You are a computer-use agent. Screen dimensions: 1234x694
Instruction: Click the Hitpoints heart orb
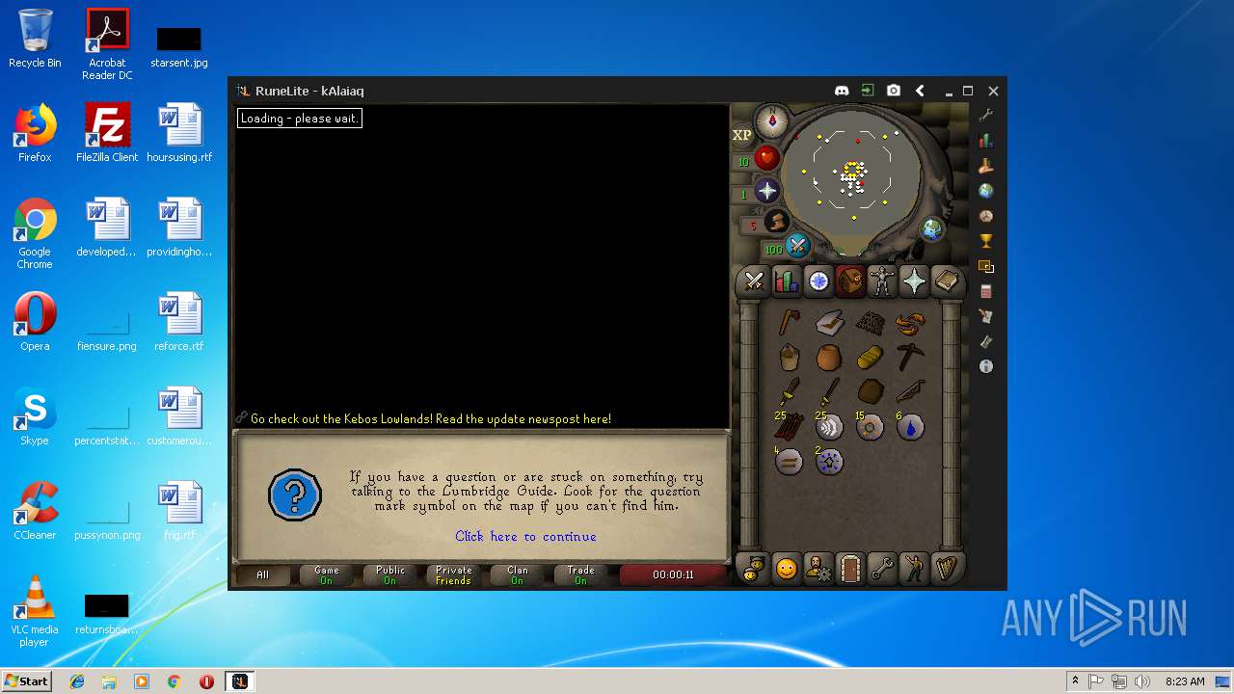(766, 157)
